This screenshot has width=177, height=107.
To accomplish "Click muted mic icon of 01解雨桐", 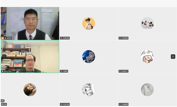I will pyautogui.click(x=120, y=38).
